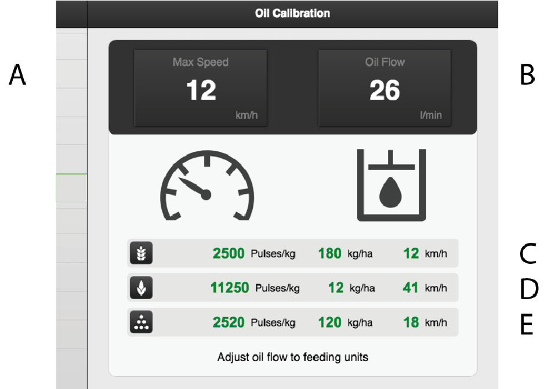
Task: Change the 180 kg/ha rate
Action: (329, 253)
